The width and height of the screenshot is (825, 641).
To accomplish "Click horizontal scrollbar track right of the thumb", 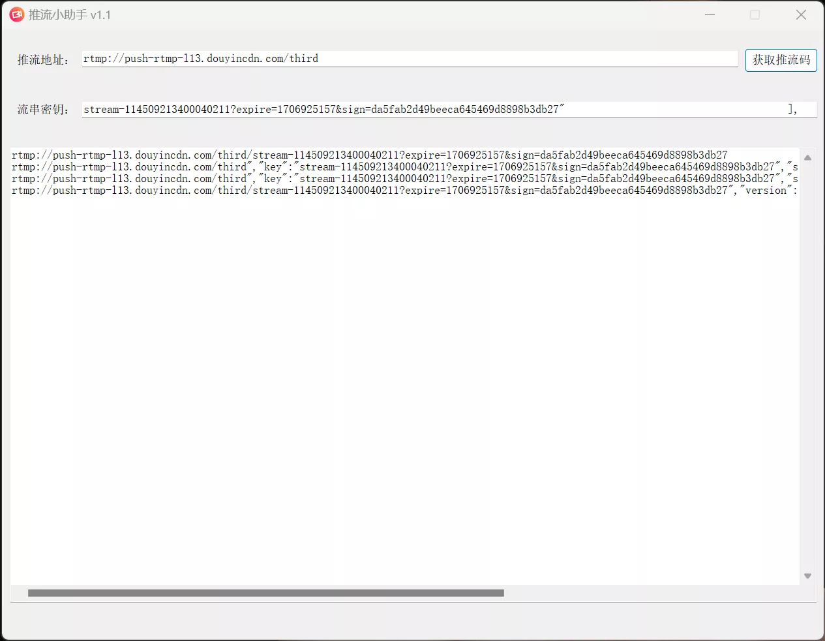I will [x=652, y=593].
